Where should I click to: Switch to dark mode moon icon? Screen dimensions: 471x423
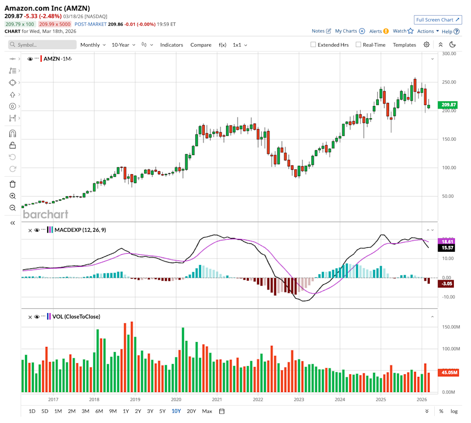(452, 45)
